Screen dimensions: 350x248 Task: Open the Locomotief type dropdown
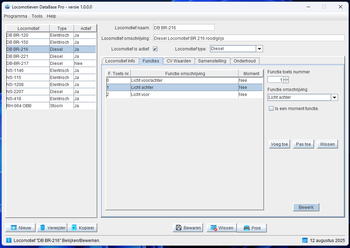pos(259,49)
